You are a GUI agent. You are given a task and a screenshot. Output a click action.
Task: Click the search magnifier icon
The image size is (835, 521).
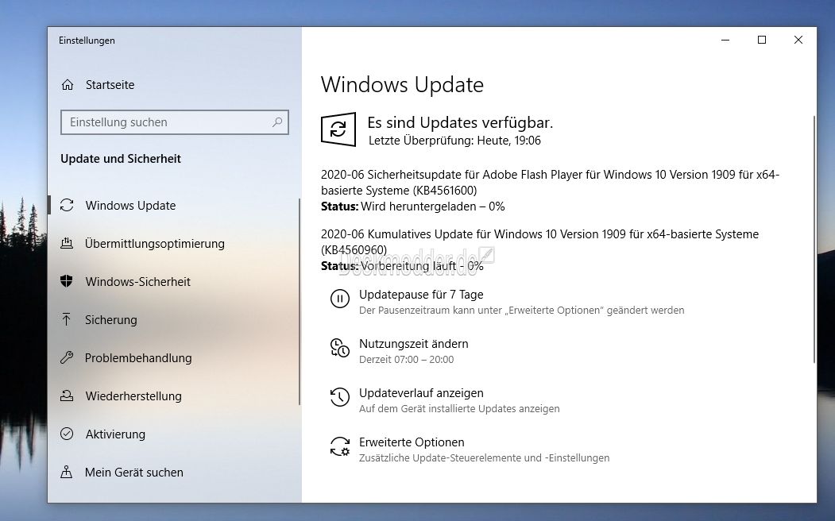pyautogui.click(x=277, y=122)
